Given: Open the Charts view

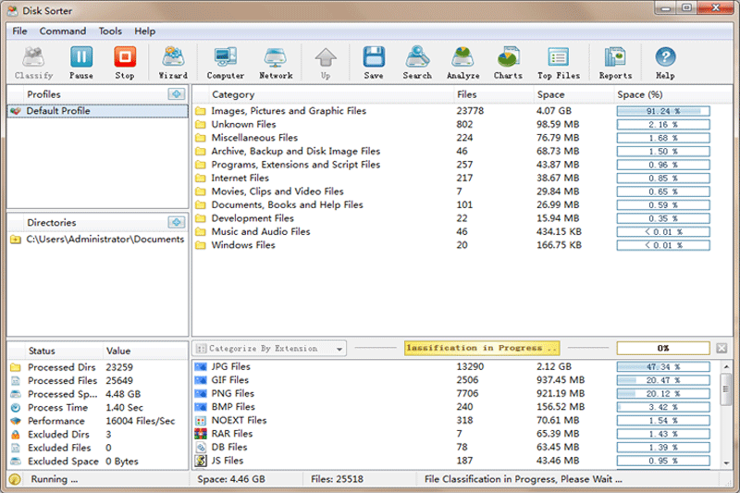Looking at the screenshot, I should (x=508, y=62).
